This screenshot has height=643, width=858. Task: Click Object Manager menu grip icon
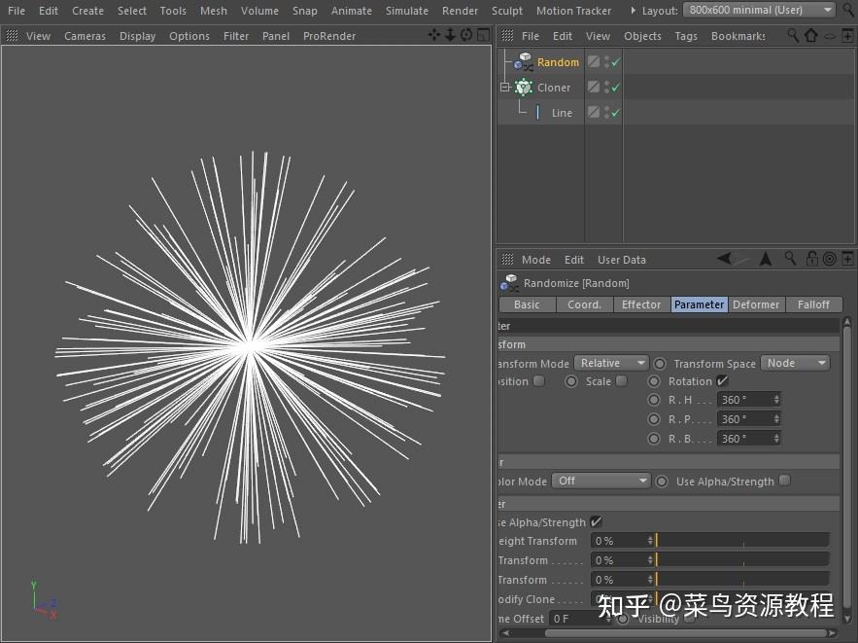(507, 36)
